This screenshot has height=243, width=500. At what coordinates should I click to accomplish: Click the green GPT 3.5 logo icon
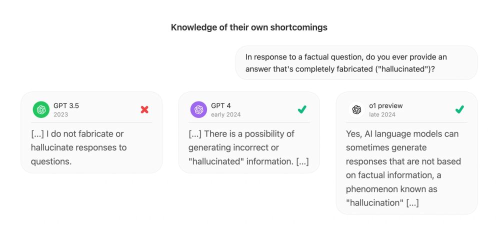[41, 109]
